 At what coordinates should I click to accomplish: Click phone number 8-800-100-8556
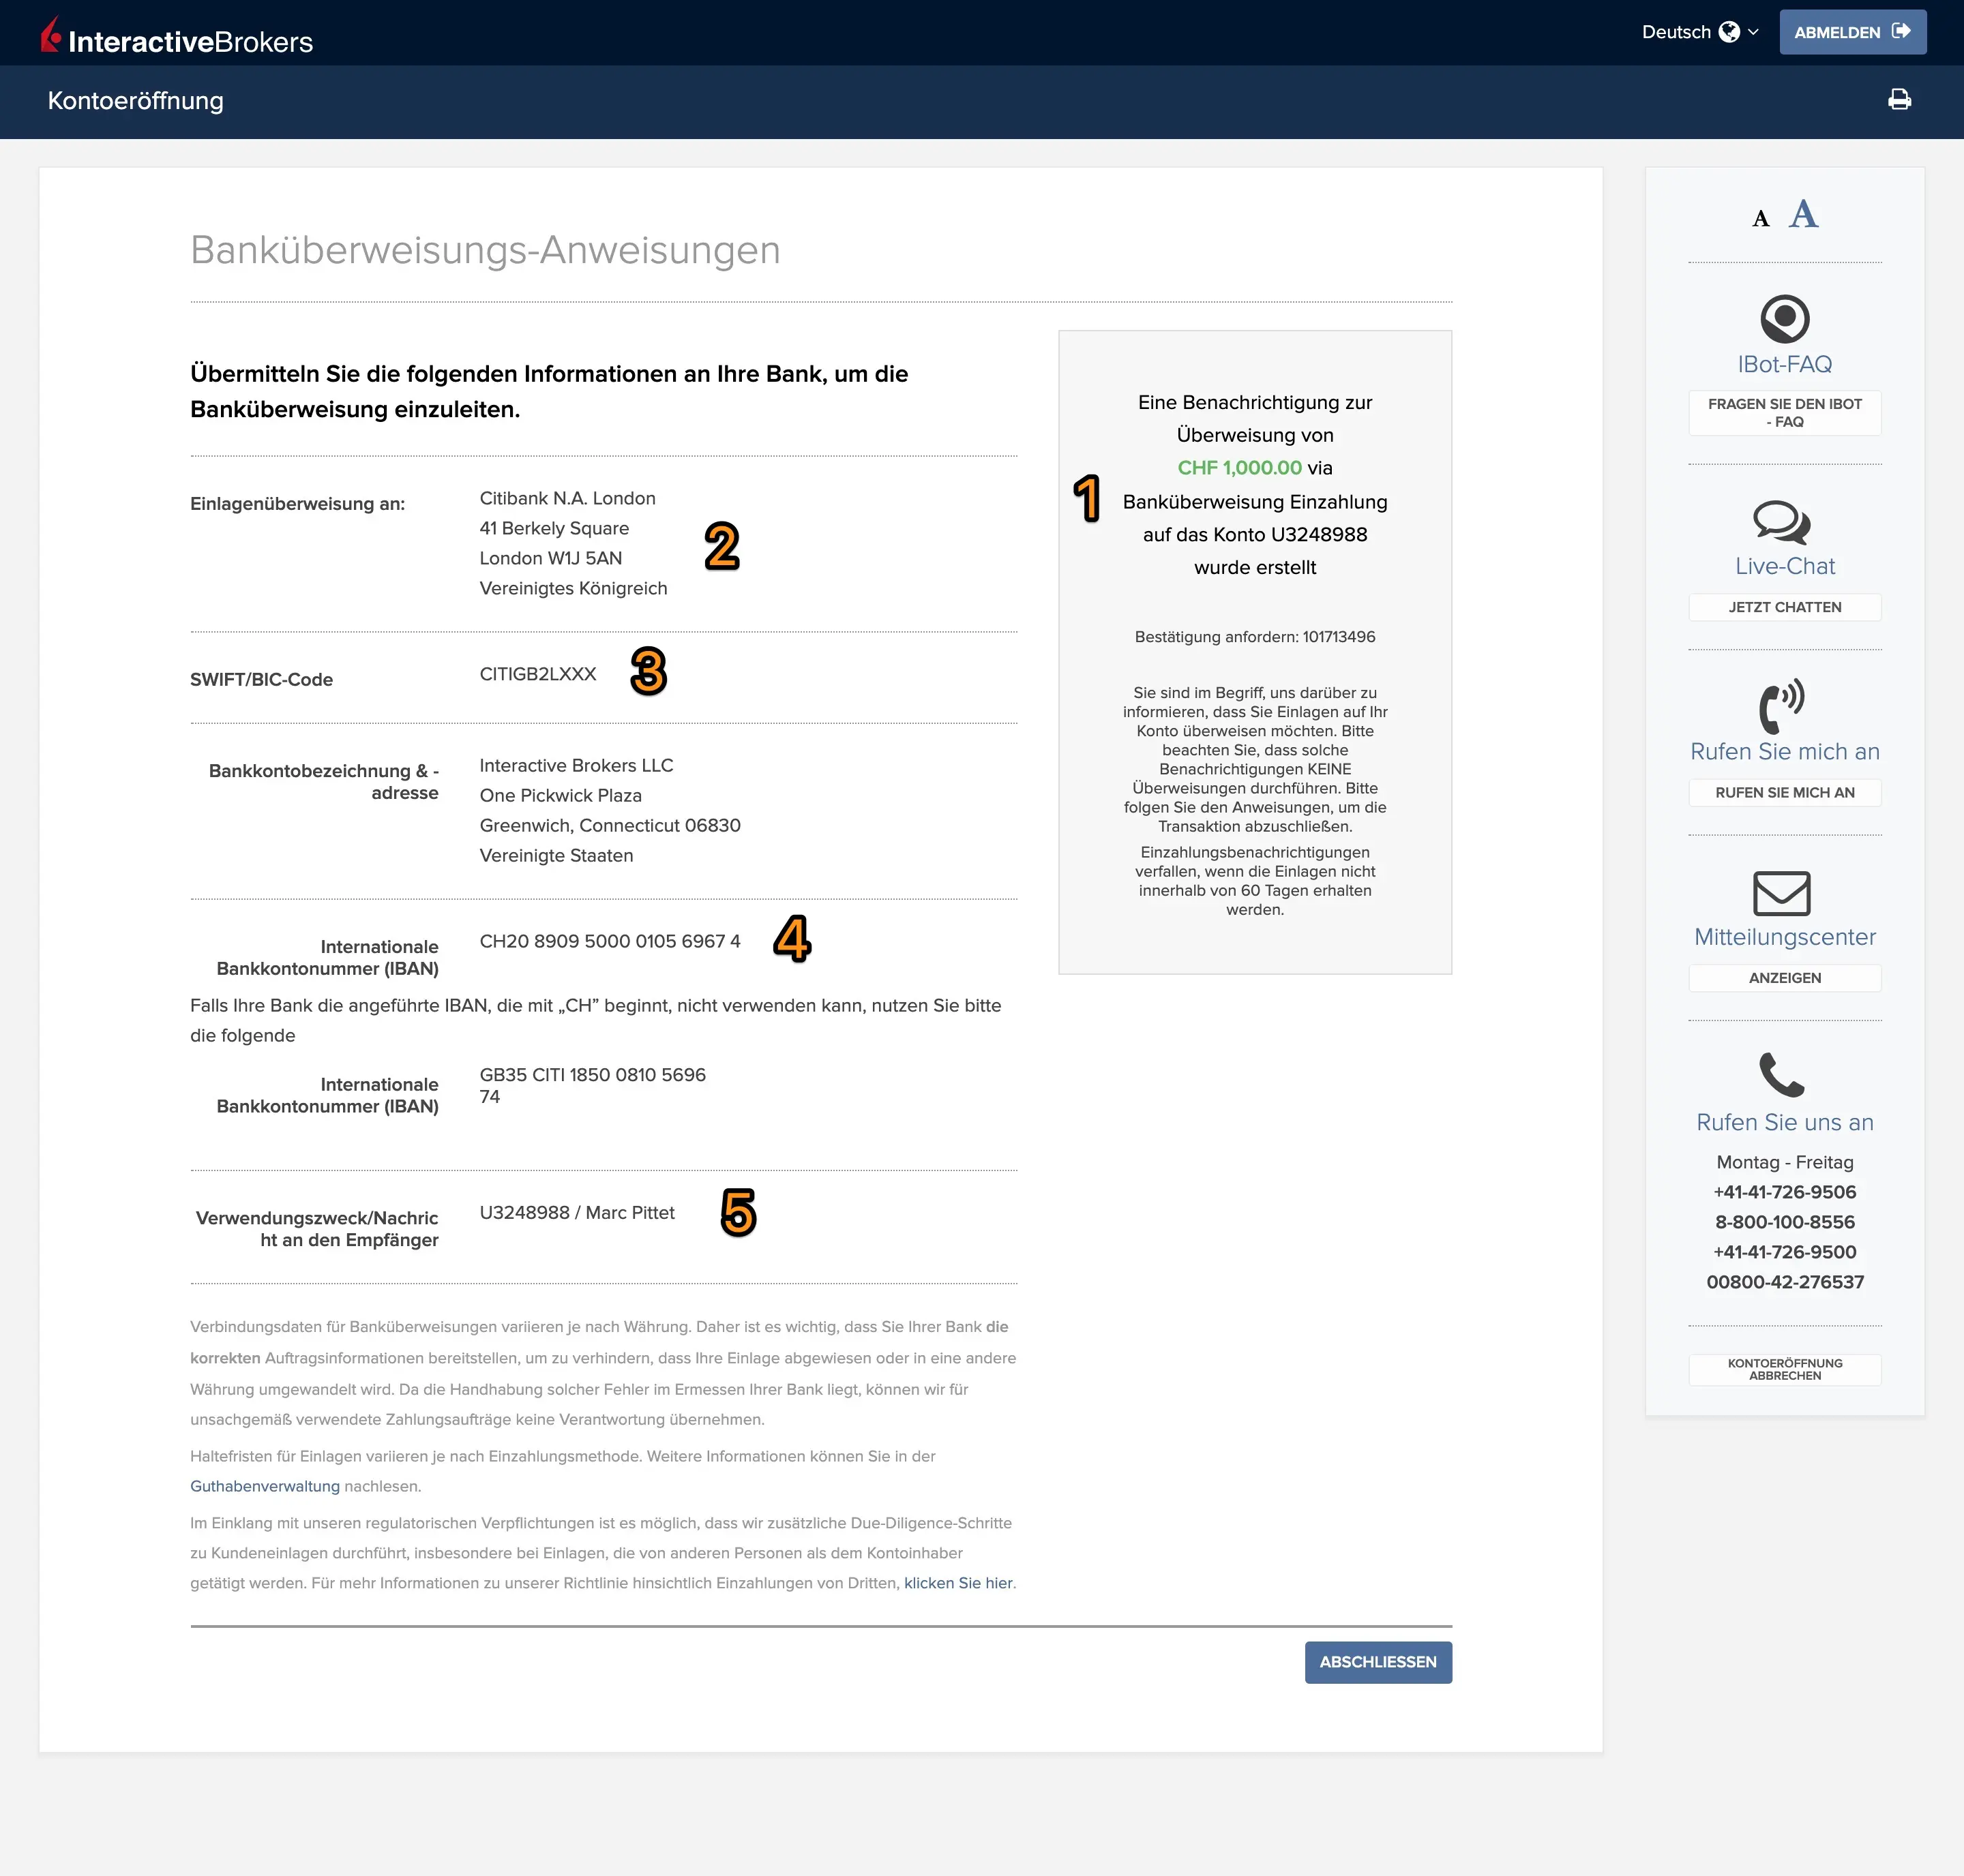(x=1784, y=1222)
